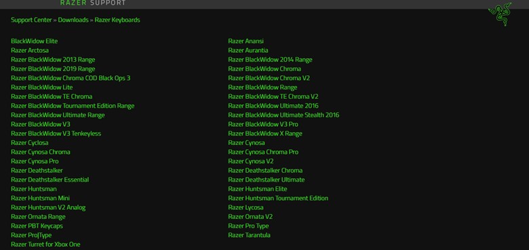The height and width of the screenshot is (250, 529).
Task: Select Razer Cynosa V2 link
Action: coord(251,161)
